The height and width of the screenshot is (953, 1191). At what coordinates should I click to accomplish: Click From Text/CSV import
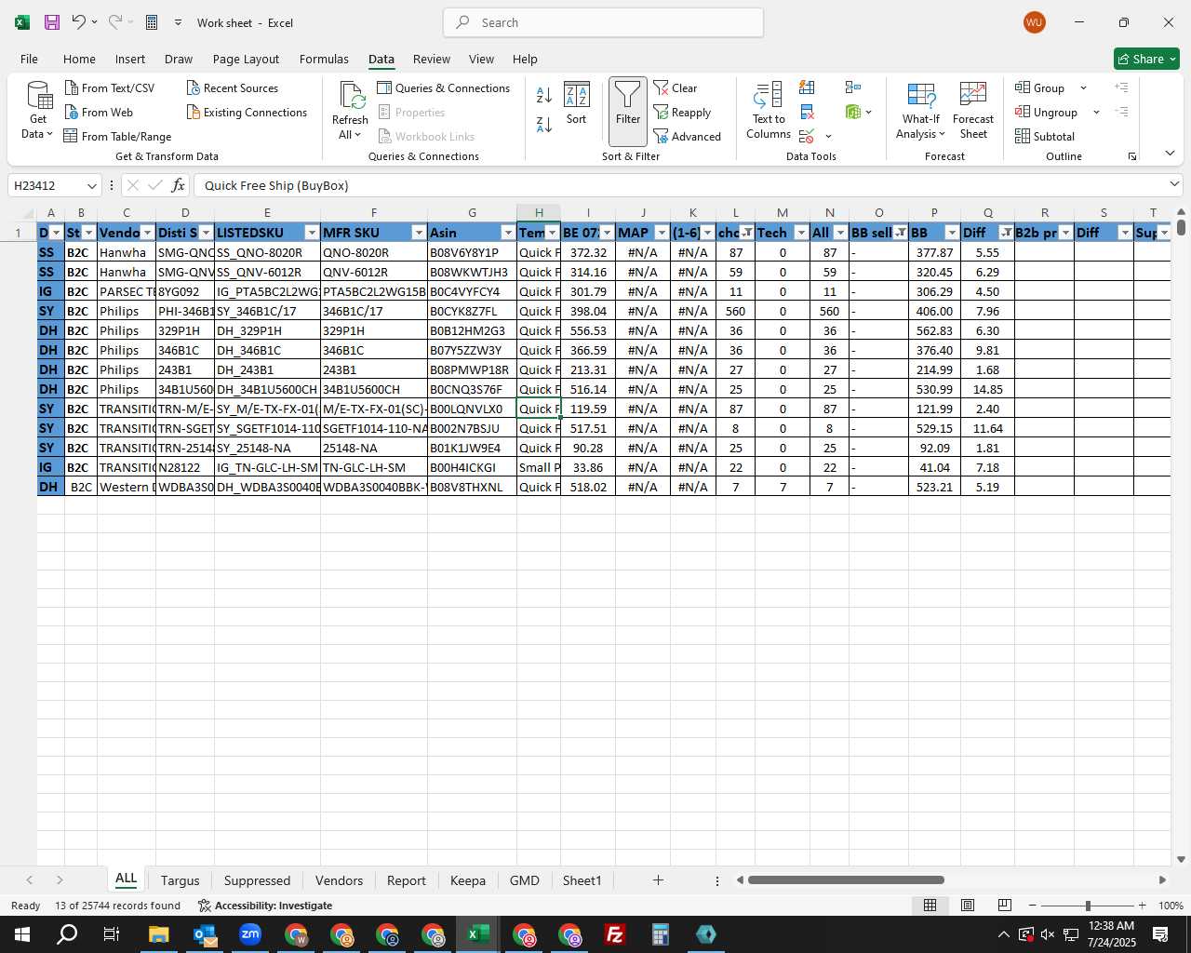tap(110, 87)
